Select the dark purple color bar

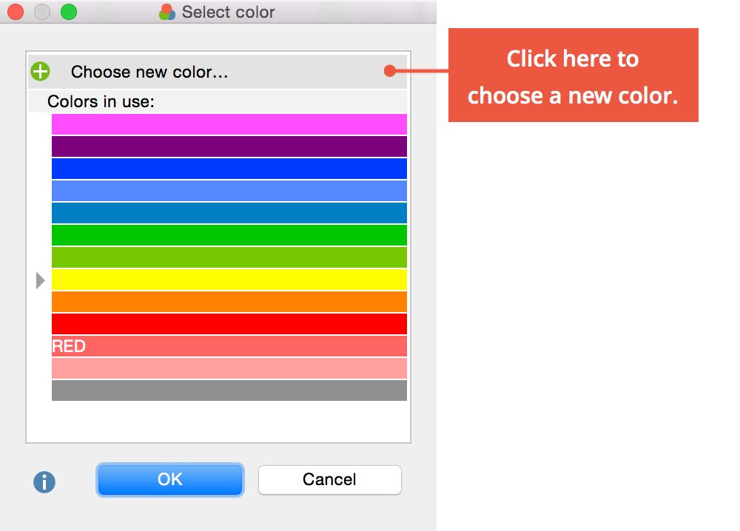(x=229, y=146)
